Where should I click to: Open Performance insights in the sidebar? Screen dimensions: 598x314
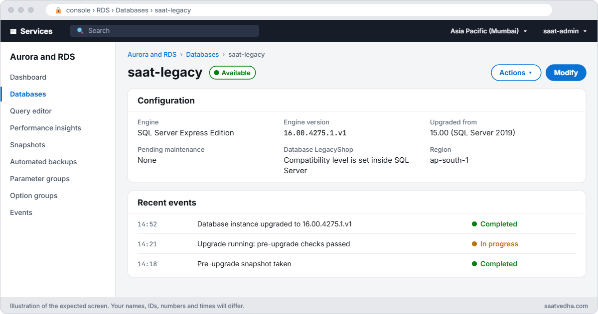pos(45,128)
